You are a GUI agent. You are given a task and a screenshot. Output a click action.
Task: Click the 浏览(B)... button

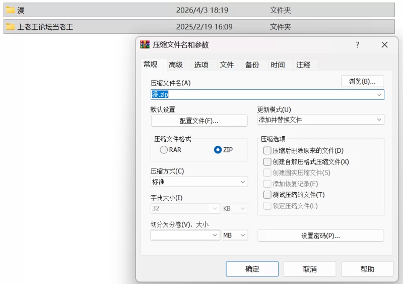point(362,81)
